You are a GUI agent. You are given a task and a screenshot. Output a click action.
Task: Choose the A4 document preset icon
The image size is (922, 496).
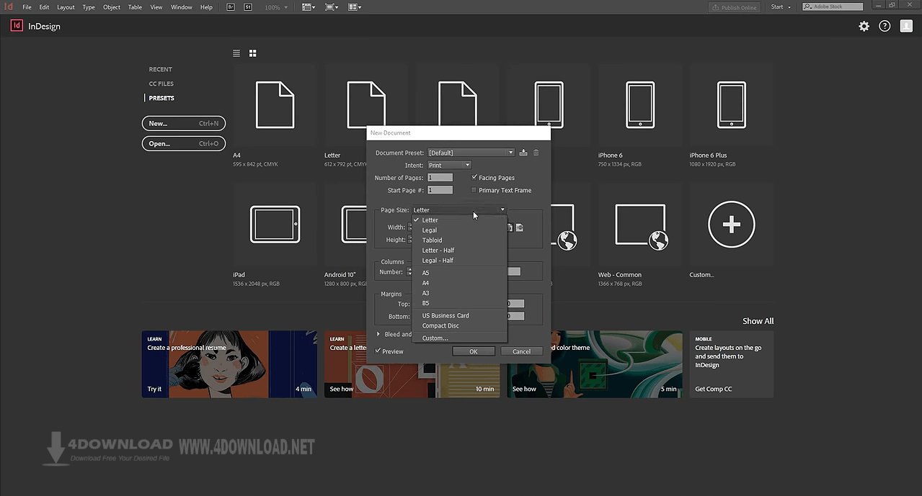(275, 105)
